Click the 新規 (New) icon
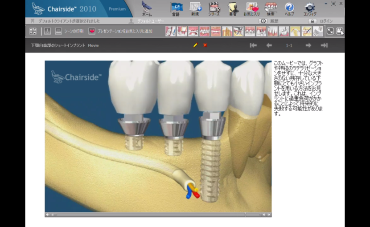 click(195, 9)
